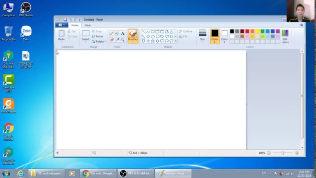Choose the Right arrow shape
Viewport: 316px width, 178px height.
tap(162, 36)
